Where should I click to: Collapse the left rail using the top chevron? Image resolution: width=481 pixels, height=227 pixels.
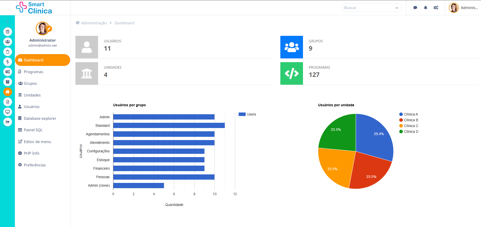coord(8,22)
